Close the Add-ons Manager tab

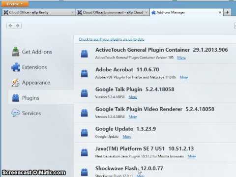(x=220, y=12)
